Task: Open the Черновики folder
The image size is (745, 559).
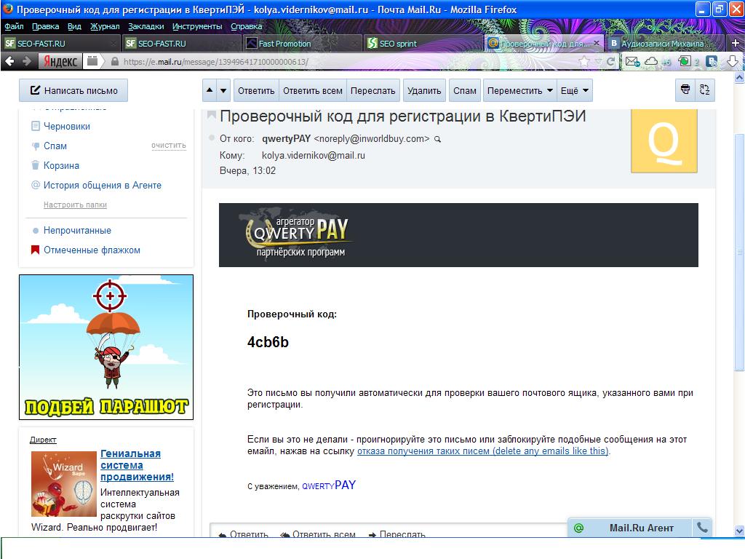Action: [x=66, y=126]
